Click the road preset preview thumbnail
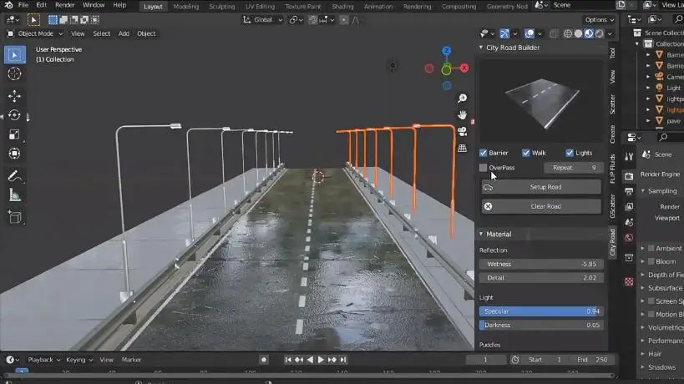This screenshot has height=384, width=684. (541, 101)
